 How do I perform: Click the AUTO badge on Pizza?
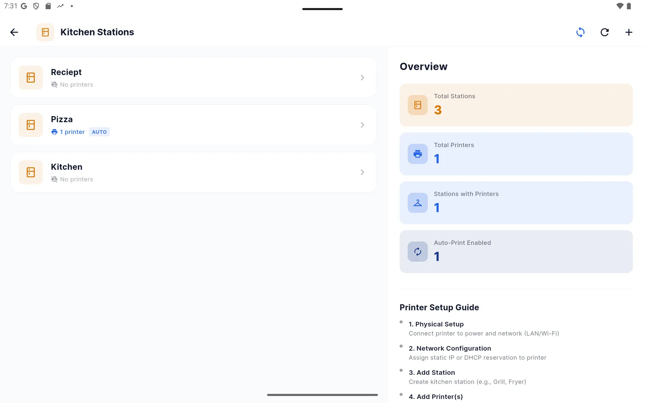click(x=99, y=132)
